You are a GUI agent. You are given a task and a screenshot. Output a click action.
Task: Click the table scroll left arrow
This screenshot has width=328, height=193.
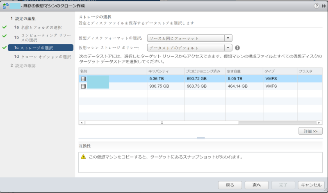[82, 123]
